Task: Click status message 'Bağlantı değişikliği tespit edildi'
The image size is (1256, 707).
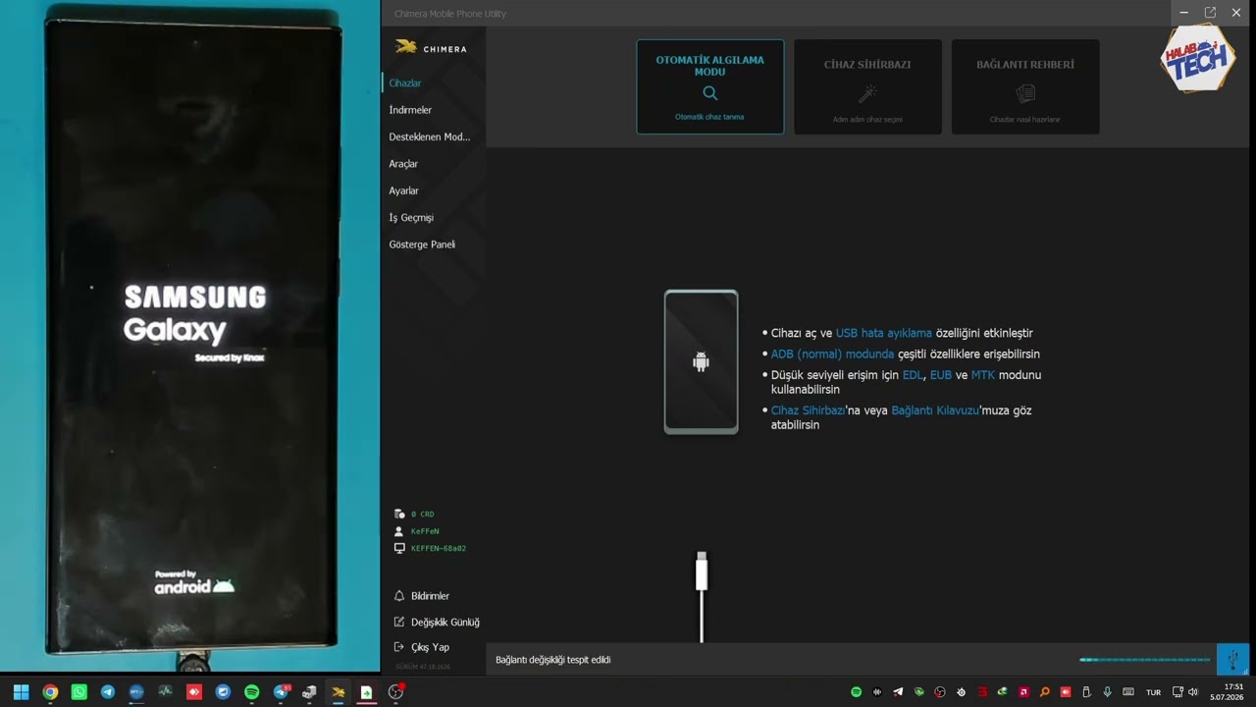Action: [x=553, y=660]
